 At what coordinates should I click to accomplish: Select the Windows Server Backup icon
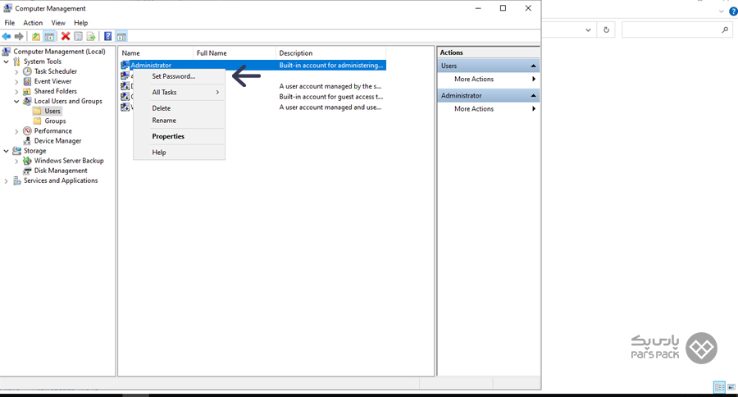pos(27,161)
